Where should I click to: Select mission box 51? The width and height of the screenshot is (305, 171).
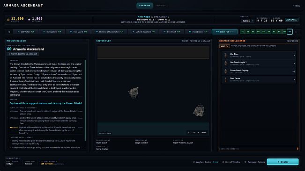click(242, 32)
